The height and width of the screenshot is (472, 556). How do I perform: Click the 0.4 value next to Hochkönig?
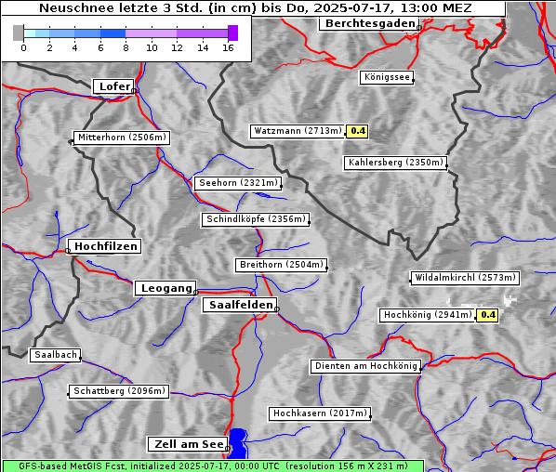point(487,315)
